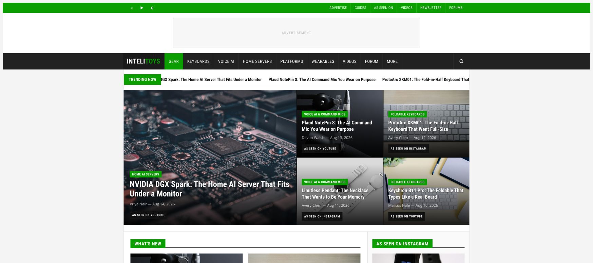
Task: Open Forum in the dark navigation bar
Action: [x=371, y=61]
